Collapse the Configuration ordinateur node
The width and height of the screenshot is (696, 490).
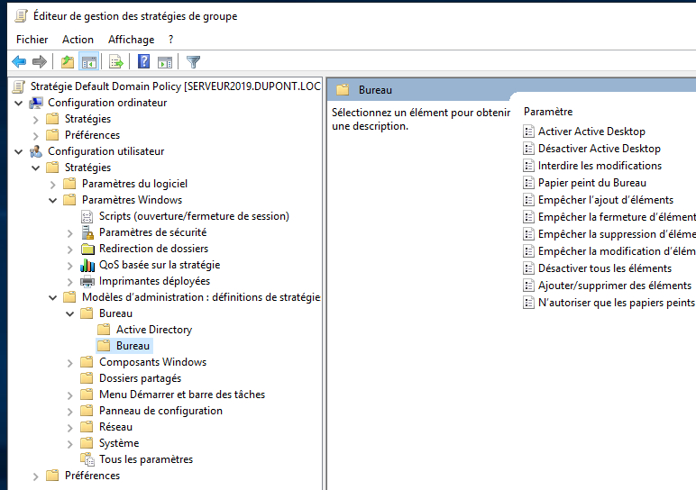19,103
